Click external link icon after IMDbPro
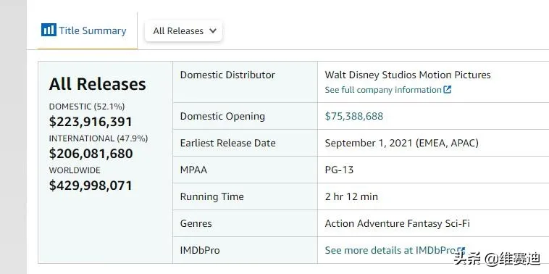The height and width of the screenshot is (274, 549). click(461, 251)
